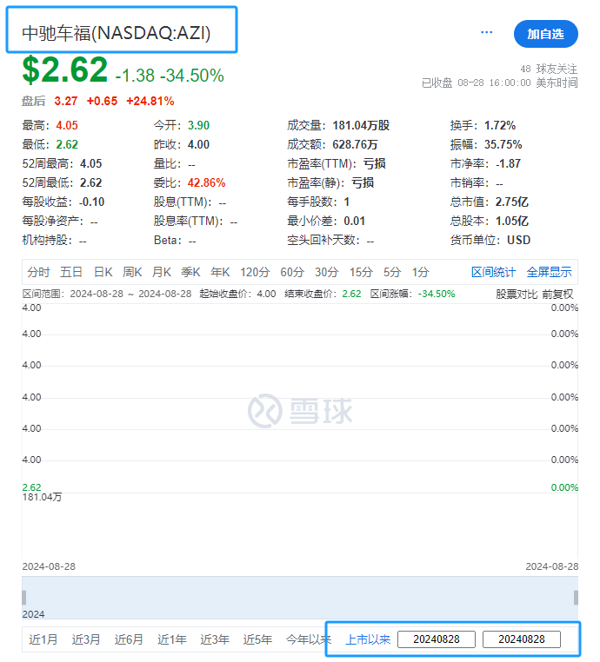
Task: Show the 15分 interval chart
Action: point(361,272)
